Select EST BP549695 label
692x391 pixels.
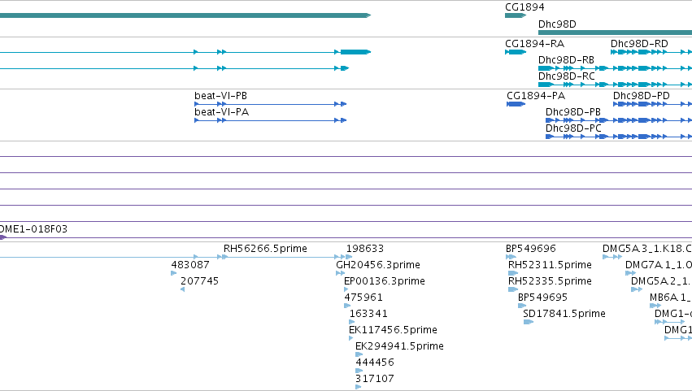tap(542, 298)
